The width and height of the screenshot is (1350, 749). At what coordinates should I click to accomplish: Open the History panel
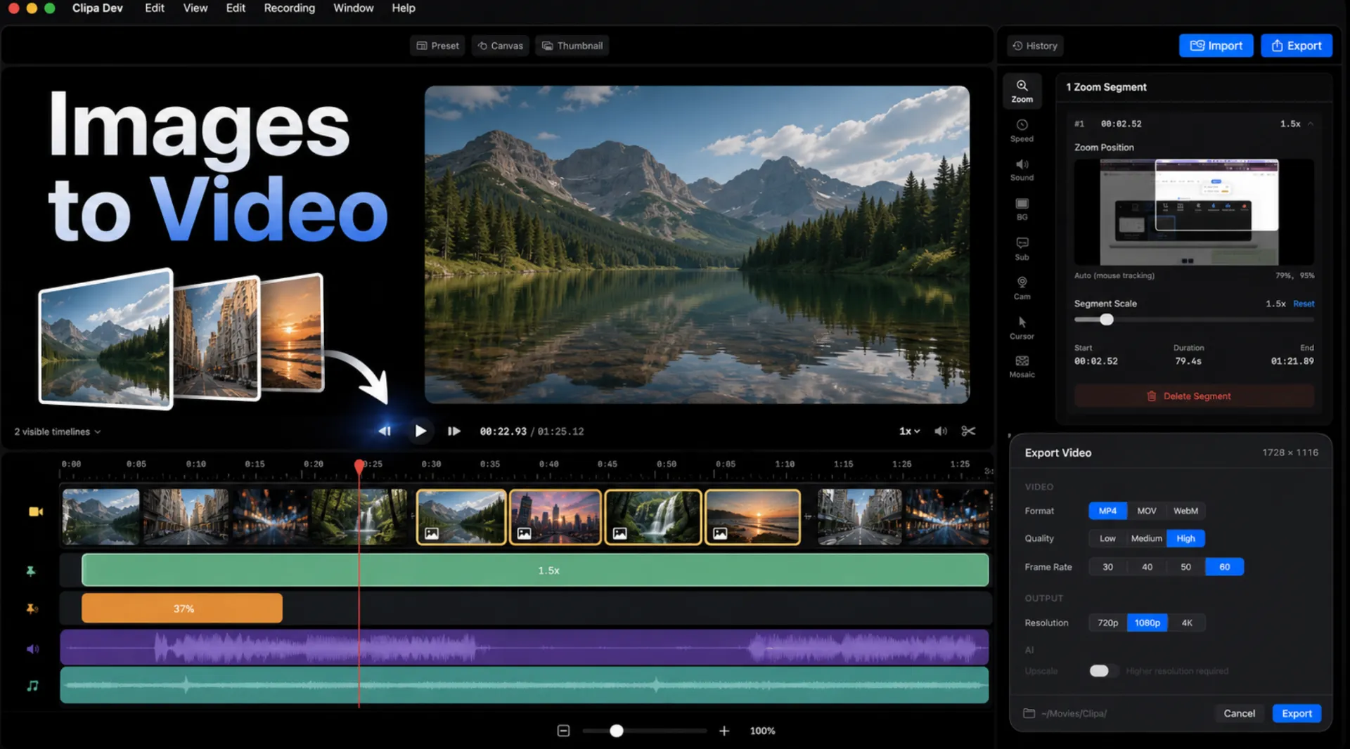point(1035,46)
